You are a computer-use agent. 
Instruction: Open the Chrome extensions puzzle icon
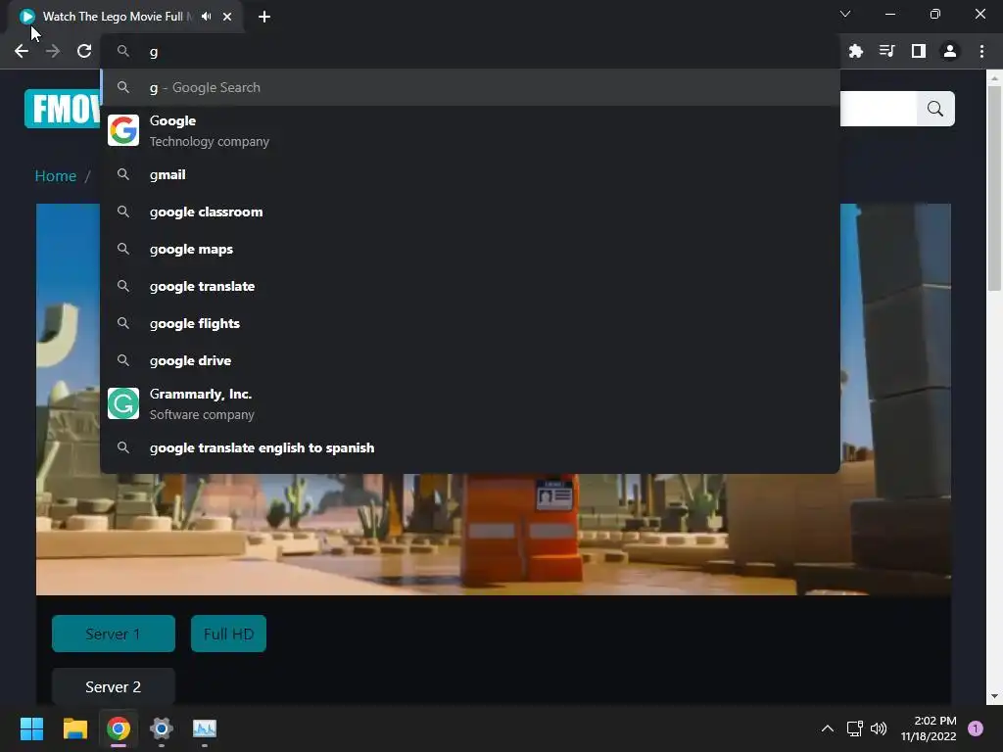(855, 51)
